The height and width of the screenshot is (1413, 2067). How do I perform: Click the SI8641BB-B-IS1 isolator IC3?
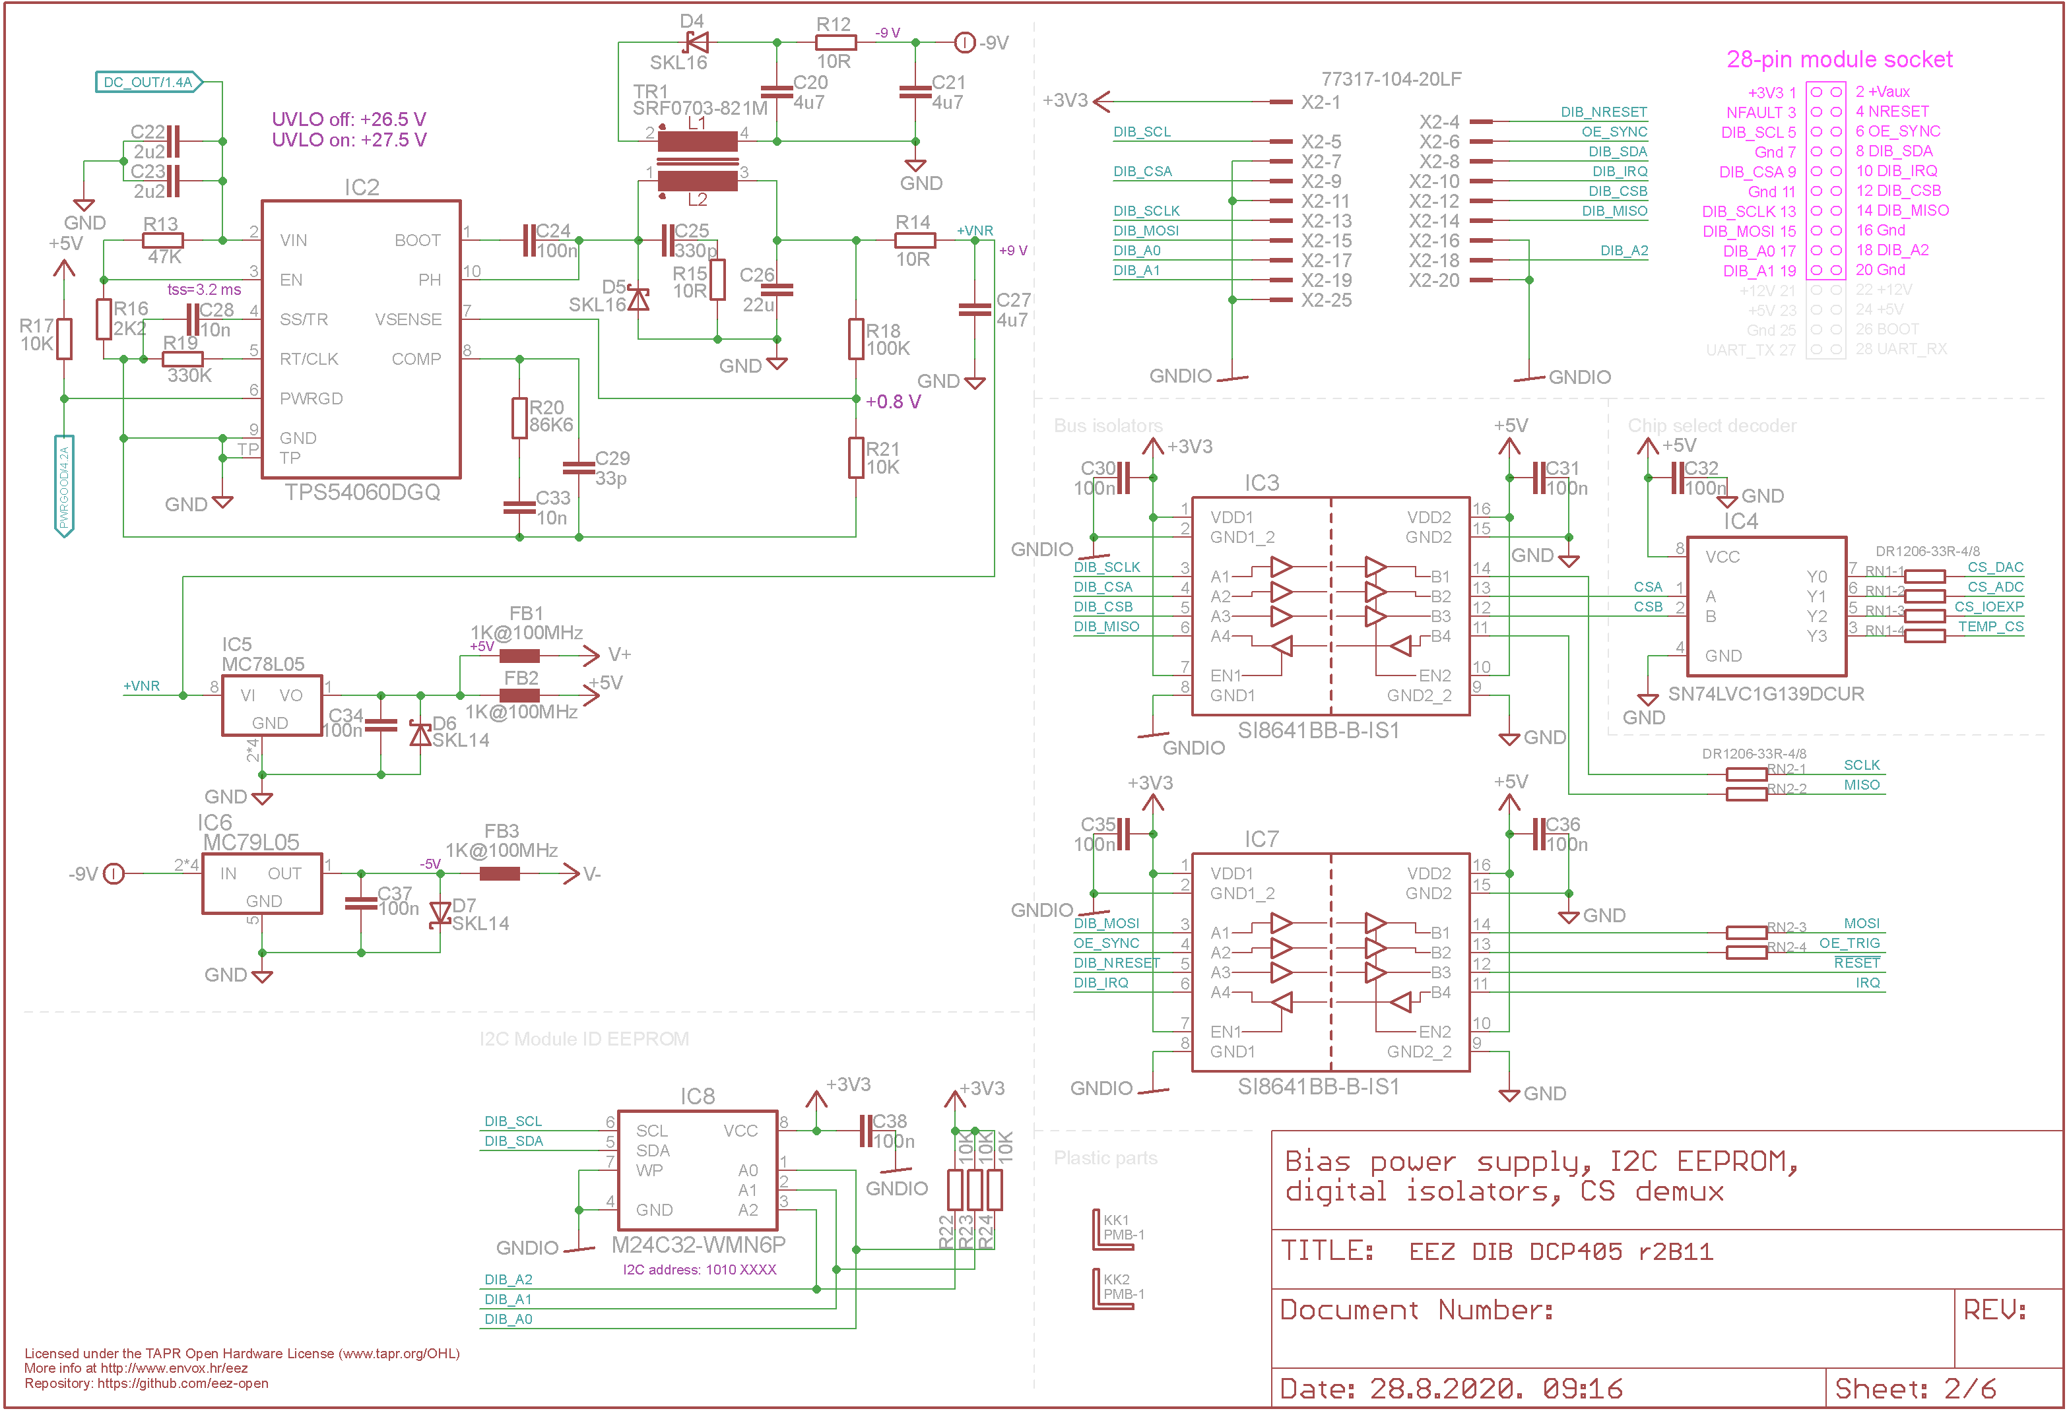1330,606
